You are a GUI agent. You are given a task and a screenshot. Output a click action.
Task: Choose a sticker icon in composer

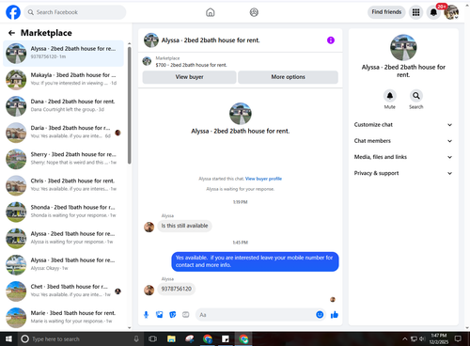click(x=173, y=314)
